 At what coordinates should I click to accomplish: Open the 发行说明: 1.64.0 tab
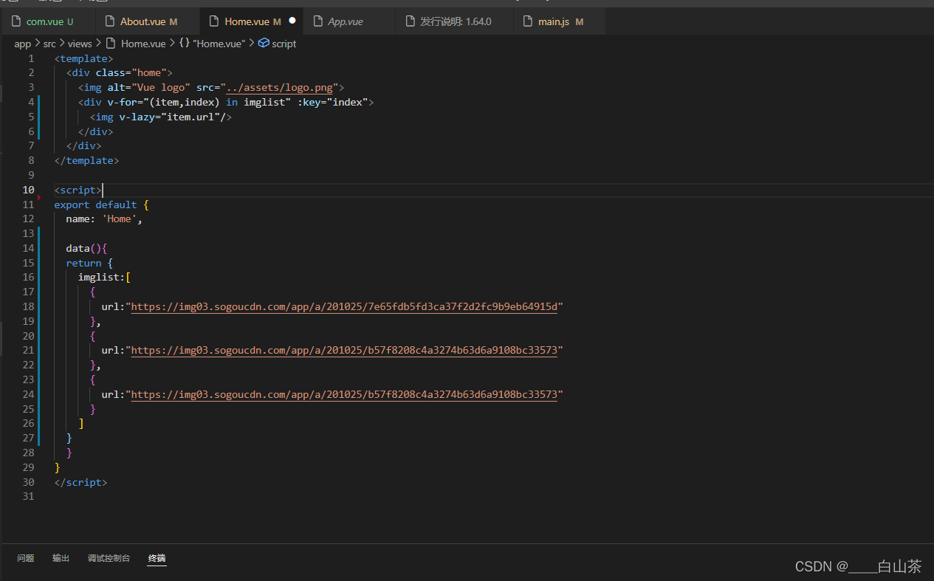click(x=455, y=21)
